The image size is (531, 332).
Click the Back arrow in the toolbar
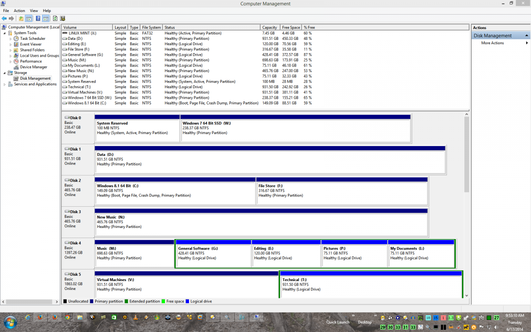pos(4,19)
